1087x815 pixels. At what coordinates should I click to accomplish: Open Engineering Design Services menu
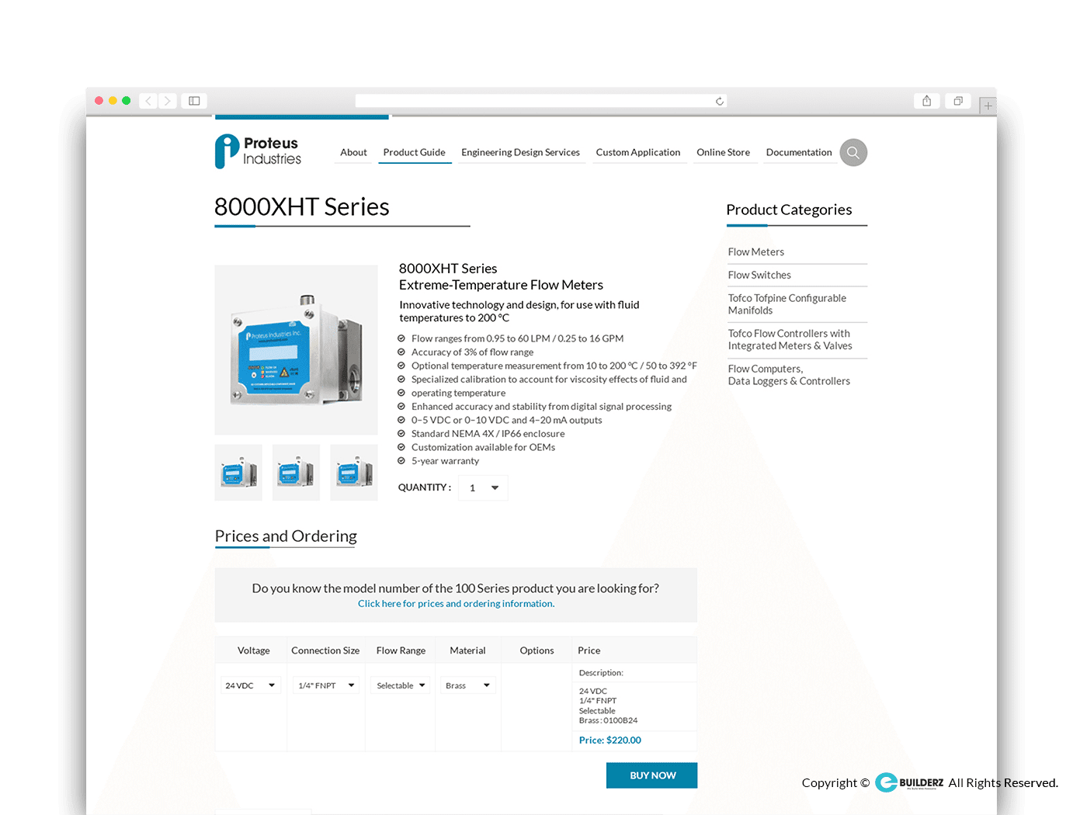(520, 152)
